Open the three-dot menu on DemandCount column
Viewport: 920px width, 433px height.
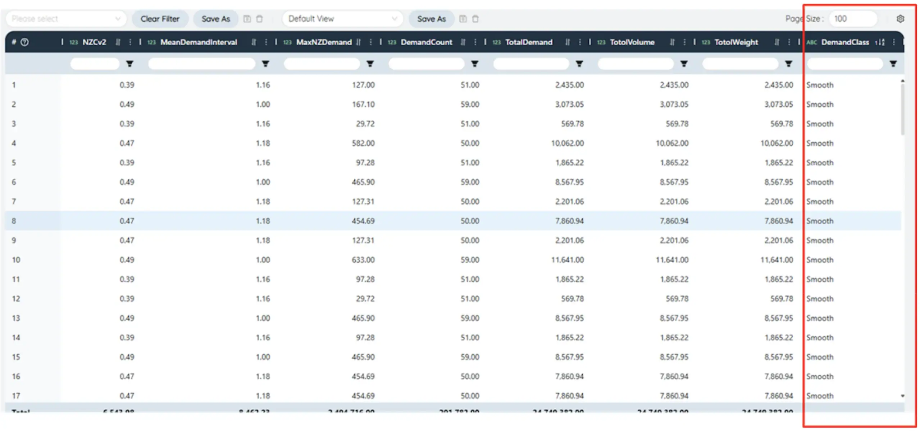475,42
